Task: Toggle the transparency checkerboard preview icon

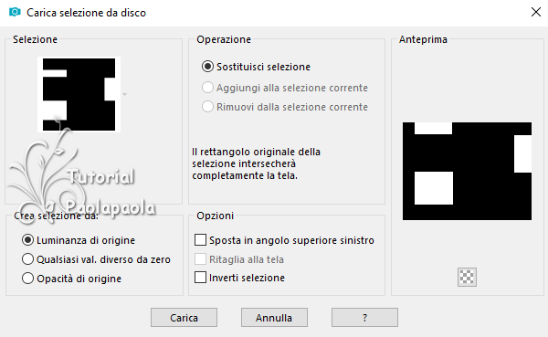Action: [x=467, y=278]
